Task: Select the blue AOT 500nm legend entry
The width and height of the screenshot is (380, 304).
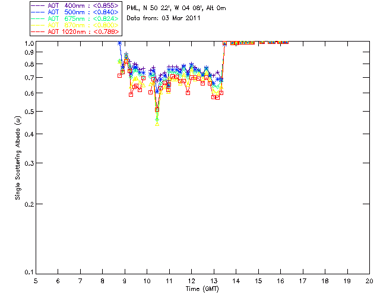Action: pos(75,12)
